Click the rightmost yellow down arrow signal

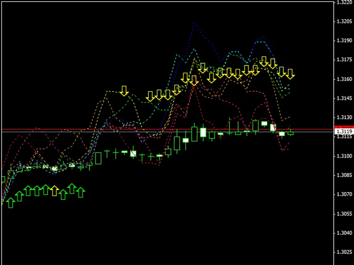(x=290, y=74)
